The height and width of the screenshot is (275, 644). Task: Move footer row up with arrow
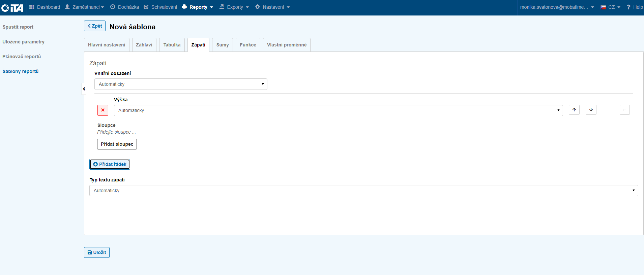(574, 110)
